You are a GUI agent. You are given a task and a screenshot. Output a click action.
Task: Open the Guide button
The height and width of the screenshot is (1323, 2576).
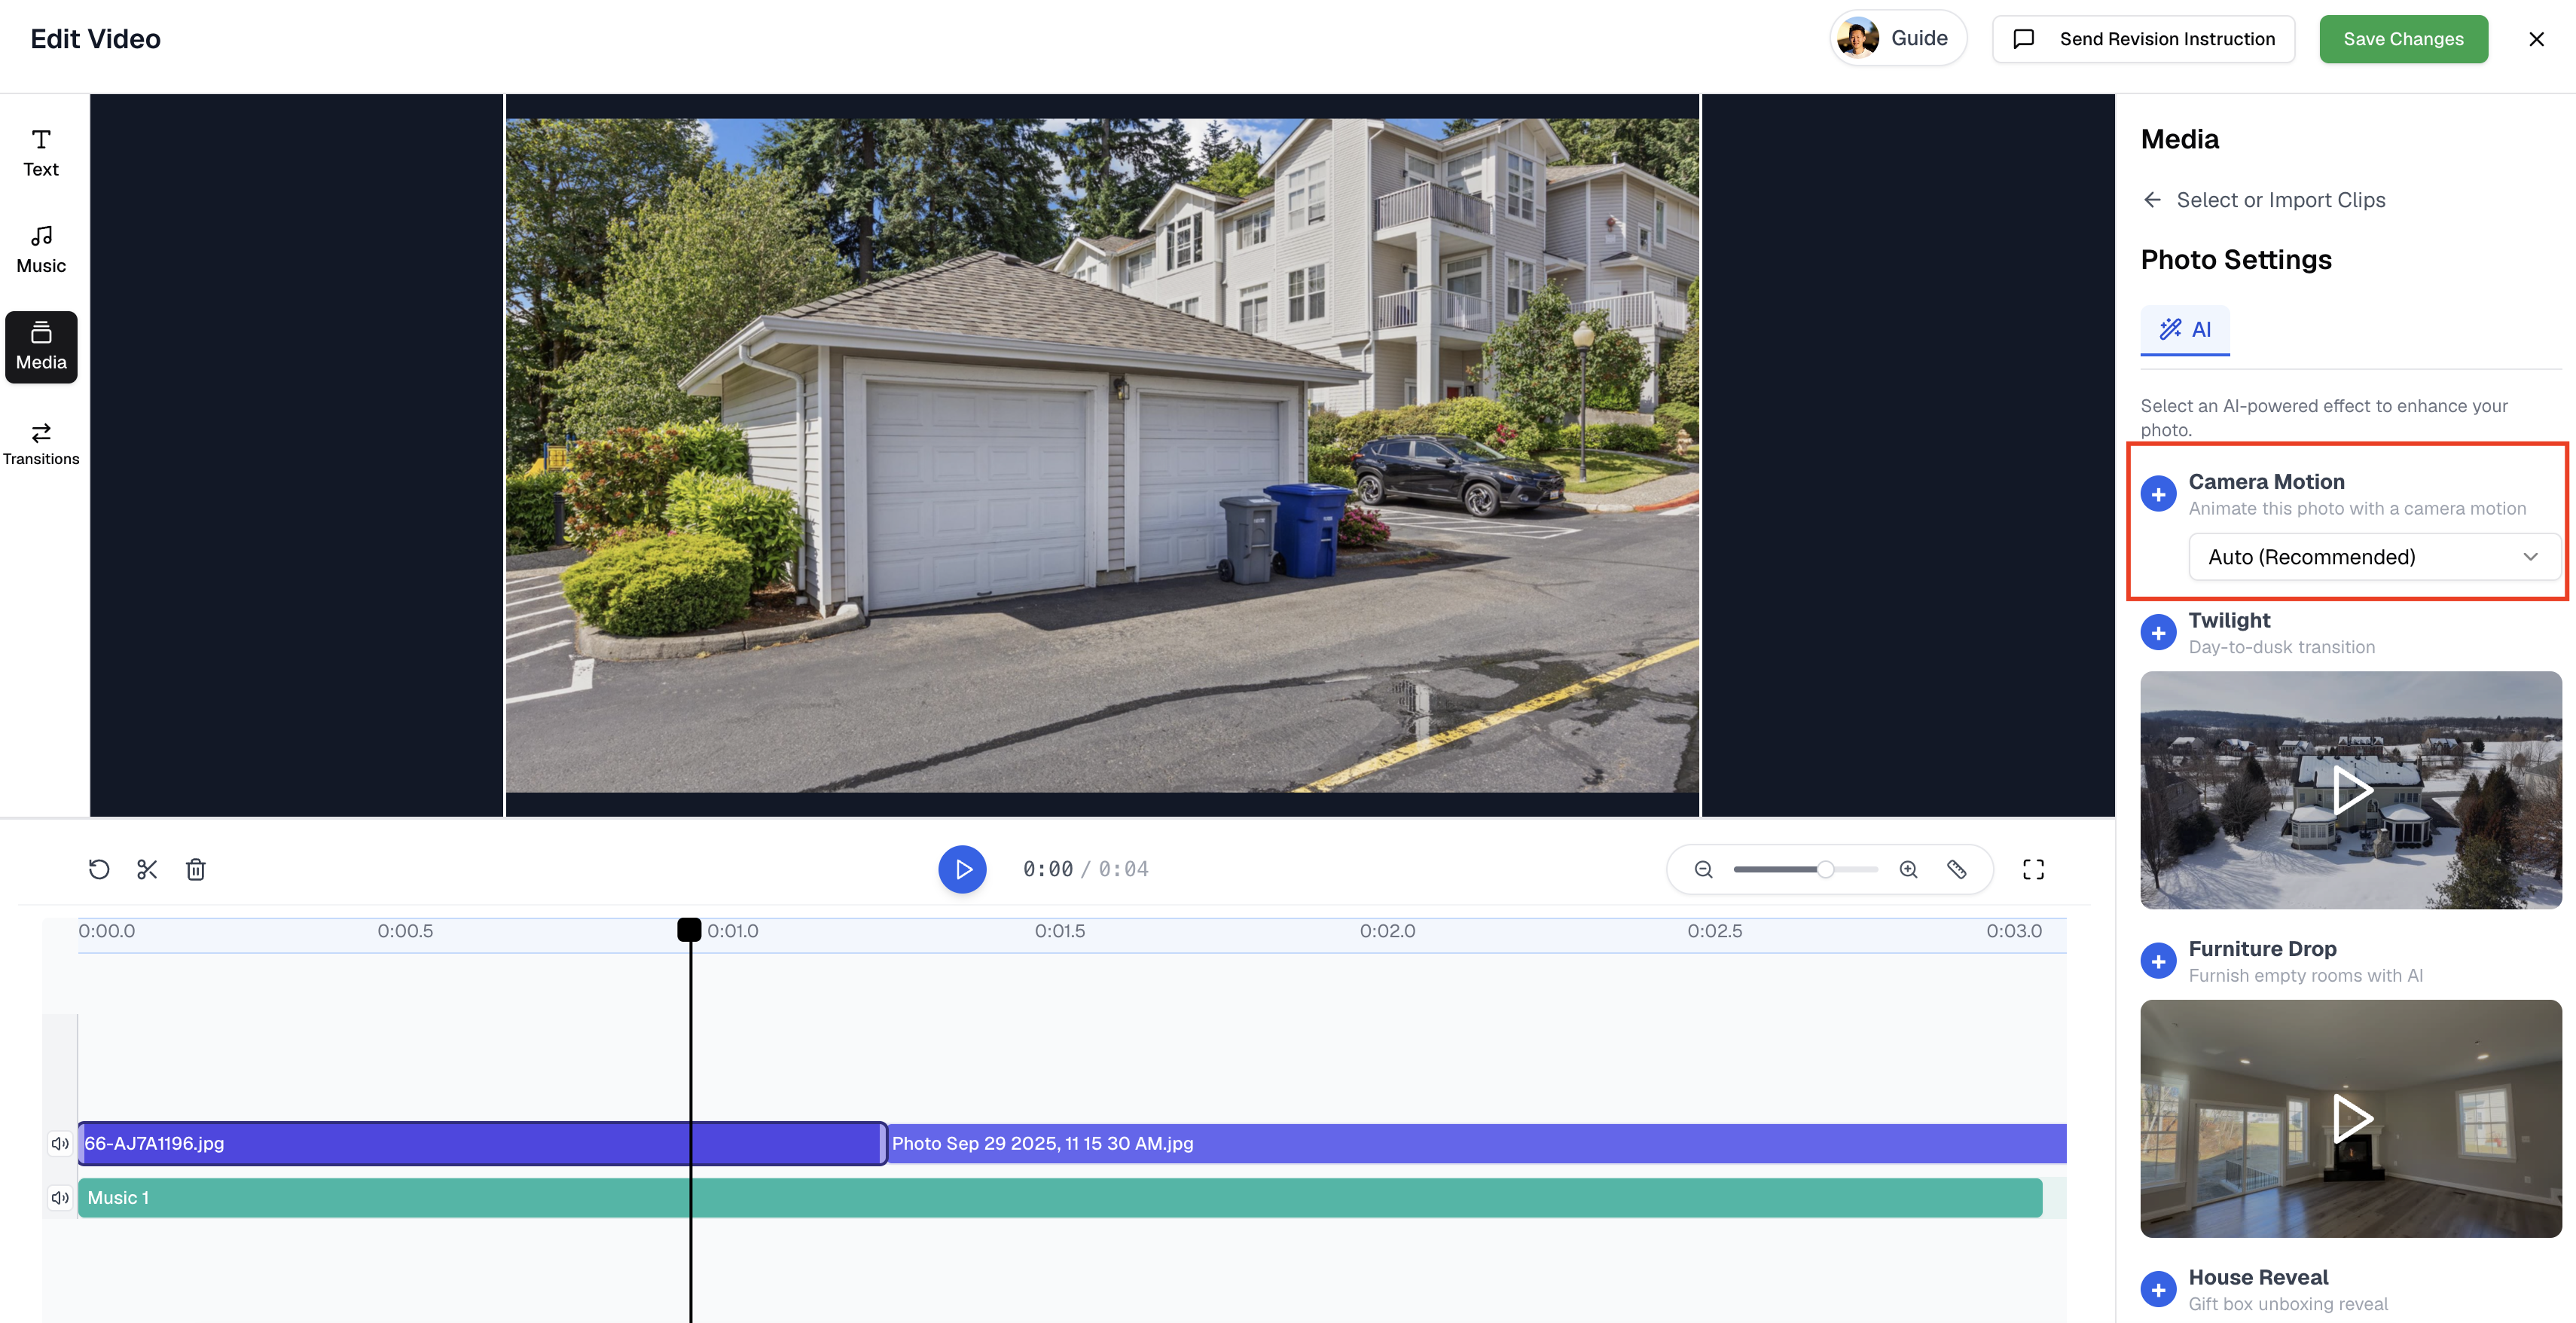1897,38
